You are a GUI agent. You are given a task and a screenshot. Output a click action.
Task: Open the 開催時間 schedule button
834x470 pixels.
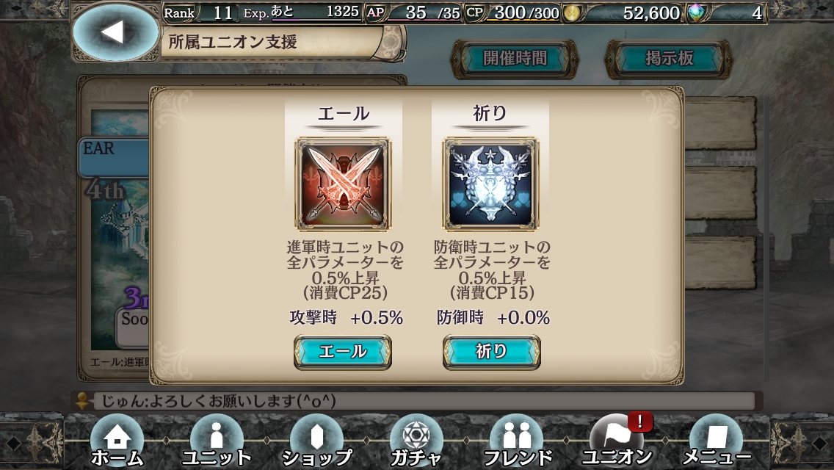(x=515, y=59)
